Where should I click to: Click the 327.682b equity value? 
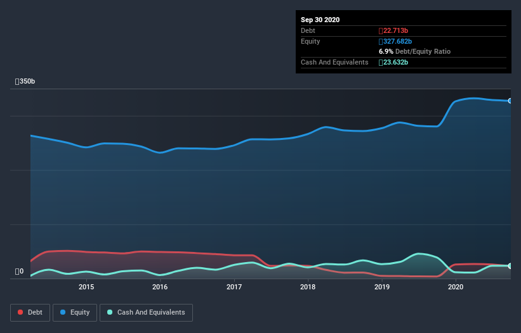coord(395,41)
